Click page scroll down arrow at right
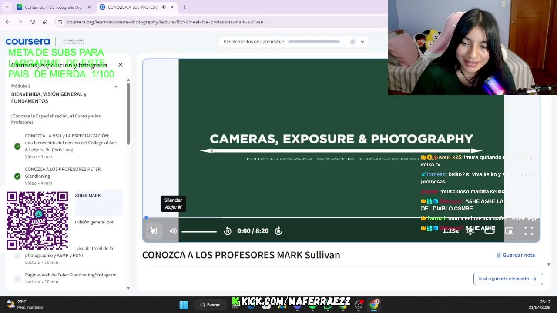This screenshot has height=313, width=557. point(549,264)
